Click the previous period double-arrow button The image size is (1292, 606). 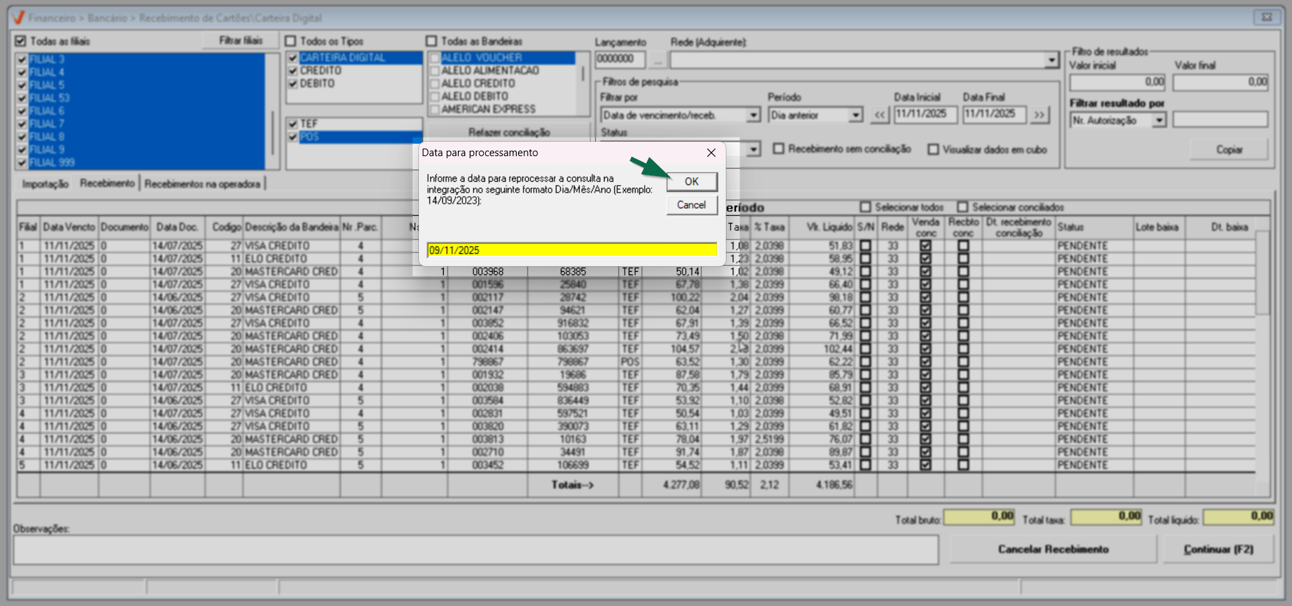(880, 115)
